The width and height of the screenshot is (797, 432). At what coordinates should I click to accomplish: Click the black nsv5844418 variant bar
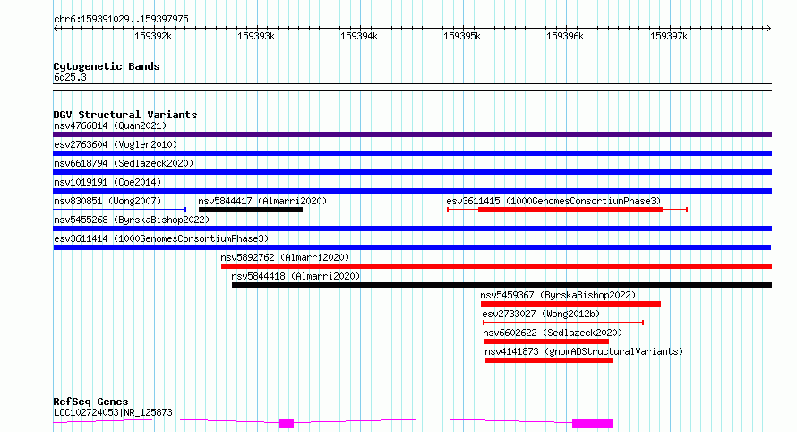[501, 285]
